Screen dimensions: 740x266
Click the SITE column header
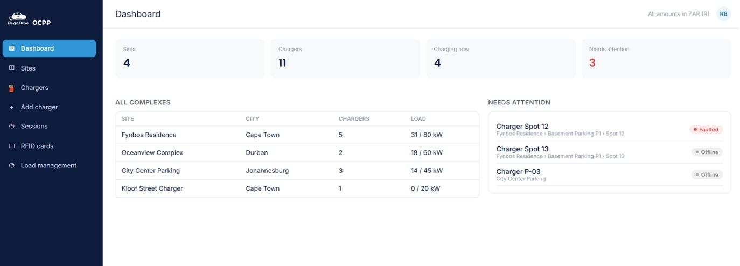128,119
